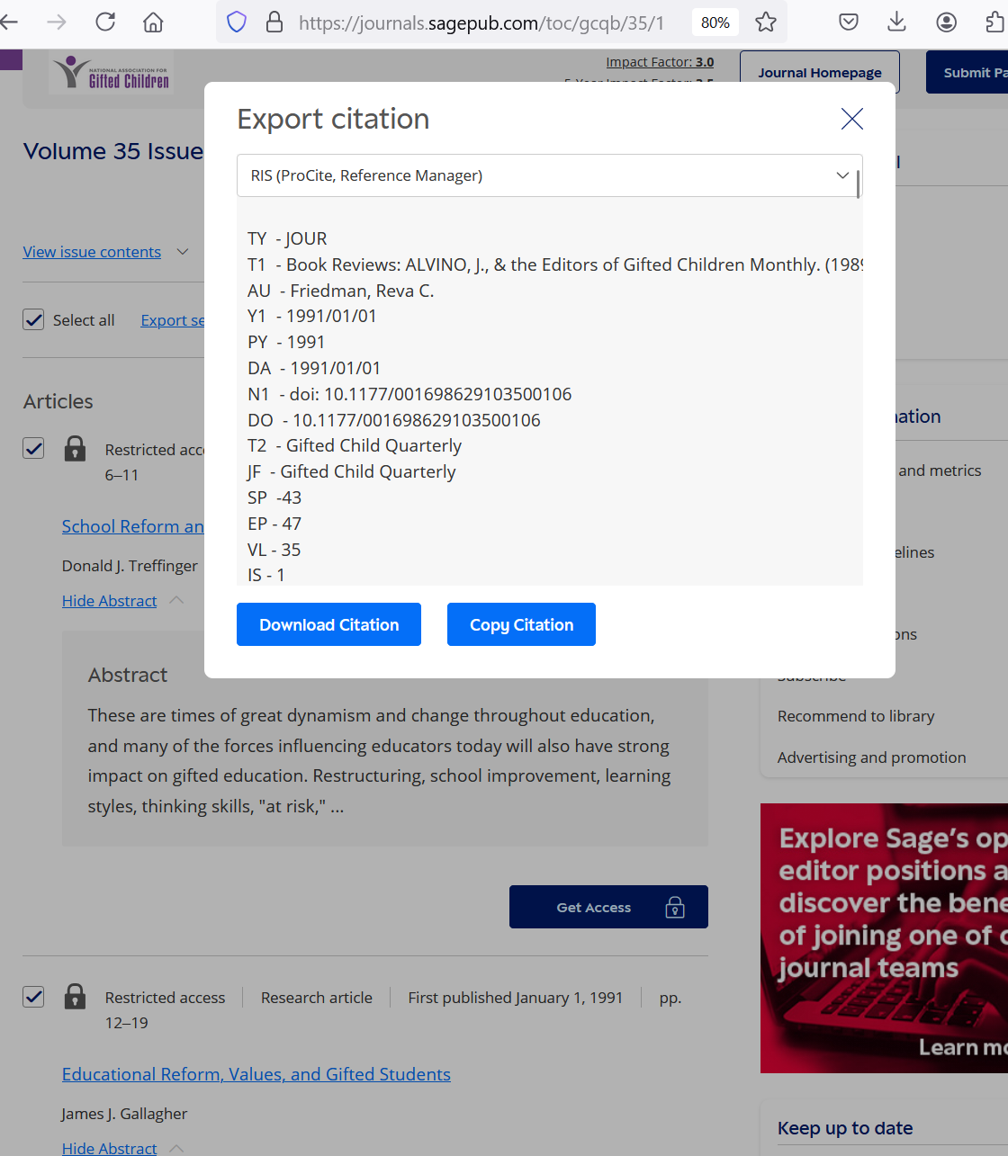Click the TY - JOUR line
The height and width of the screenshot is (1156, 1008).
[287, 238]
